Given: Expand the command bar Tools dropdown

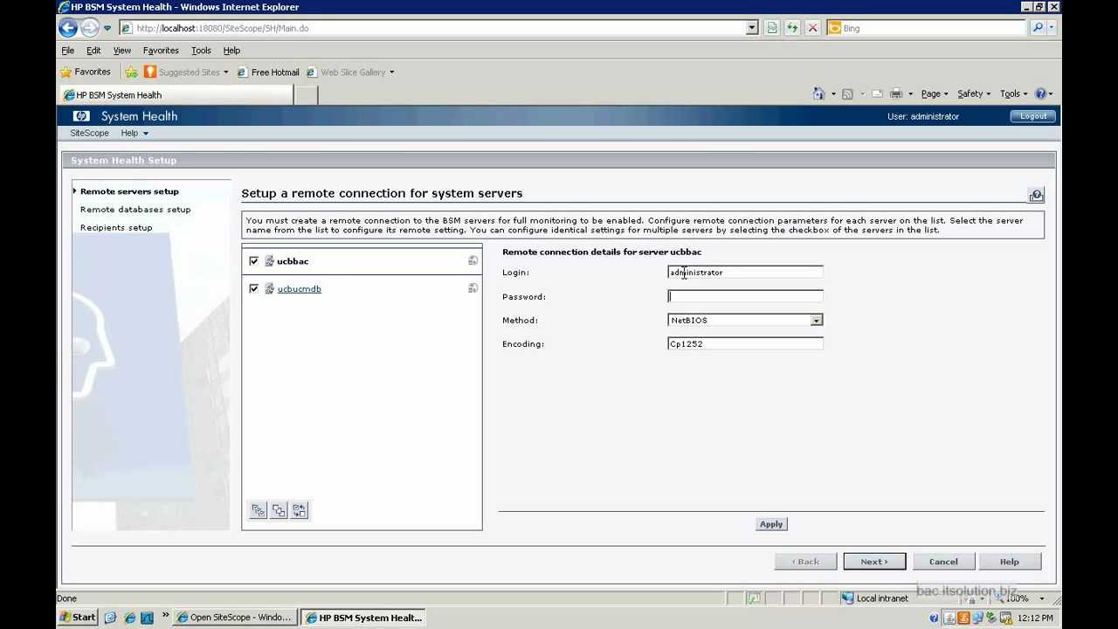Looking at the screenshot, I should [x=1025, y=93].
